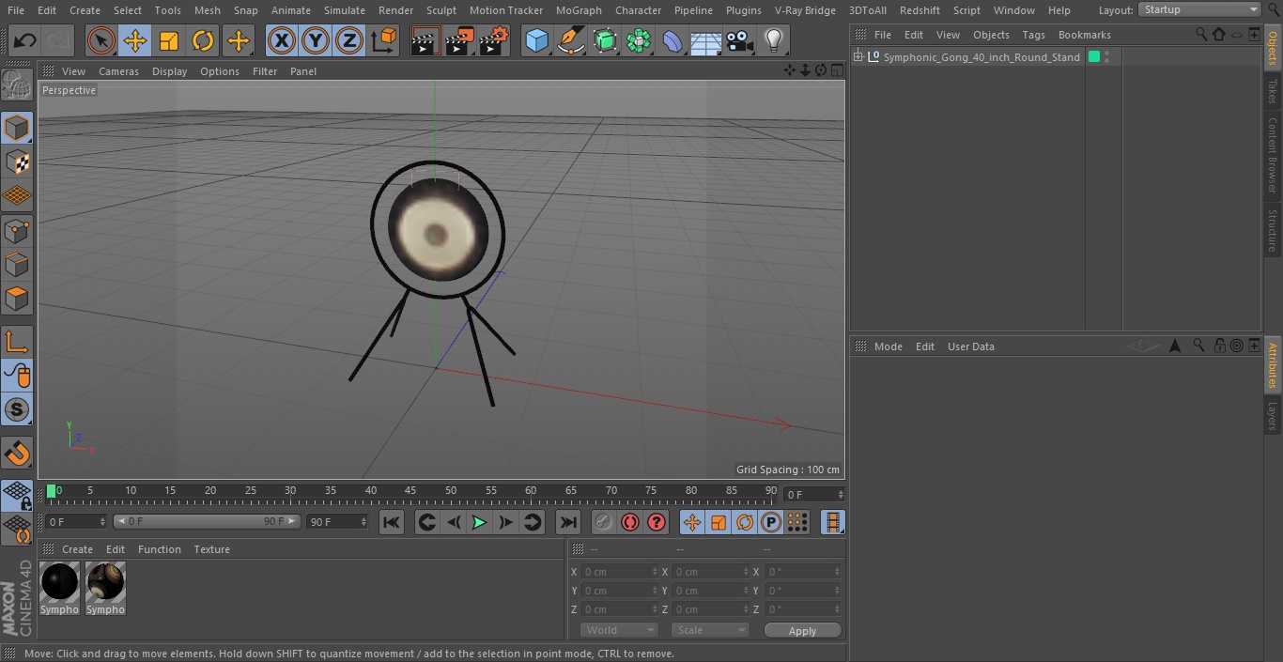This screenshot has height=662, width=1283.
Task: Toggle Z axis lock
Action: [348, 40]
